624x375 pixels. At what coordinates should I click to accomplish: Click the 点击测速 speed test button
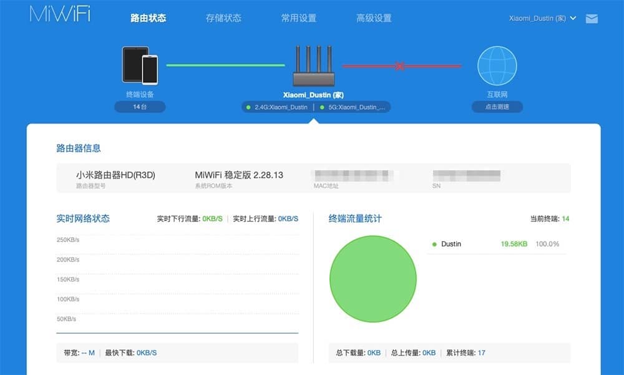(497, 107)
